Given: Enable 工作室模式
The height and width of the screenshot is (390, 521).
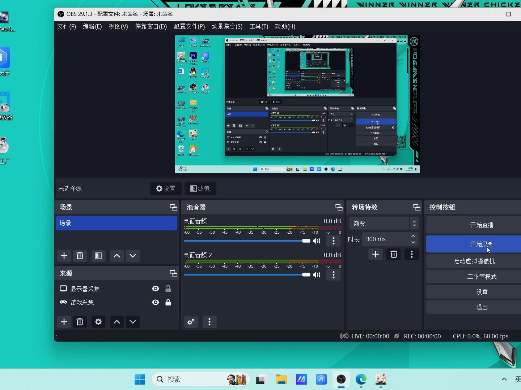Looking at the screenshot, I should 474,277.
